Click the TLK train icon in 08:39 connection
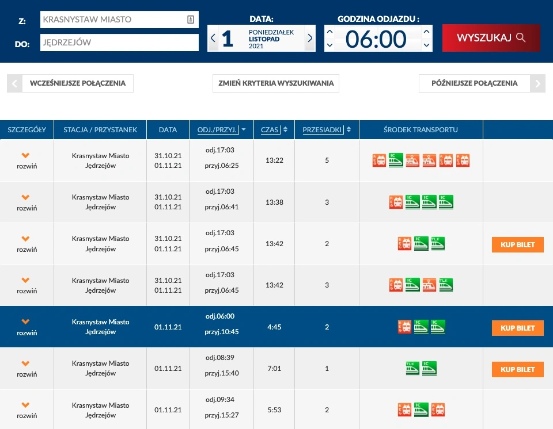553x429 pixels. pyautogui.click(x=412, y=369)
